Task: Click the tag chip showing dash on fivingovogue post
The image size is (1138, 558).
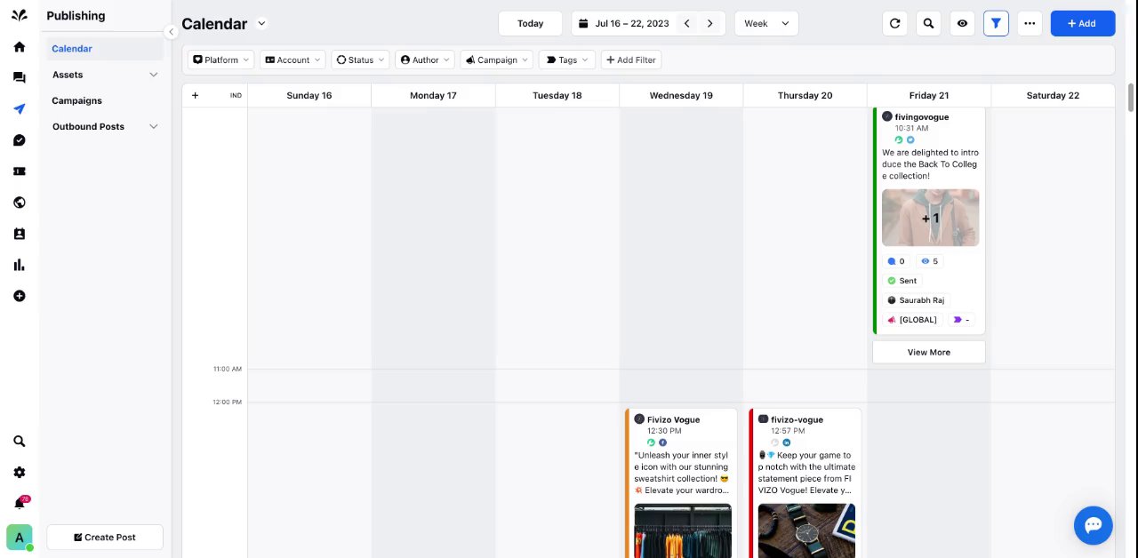Action: pyautogui.click(x=961, y=320)
